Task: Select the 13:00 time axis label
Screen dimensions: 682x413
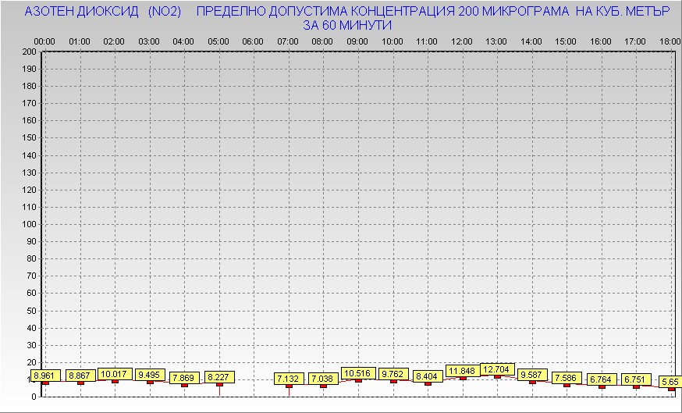Action: [x=496, y=41]
